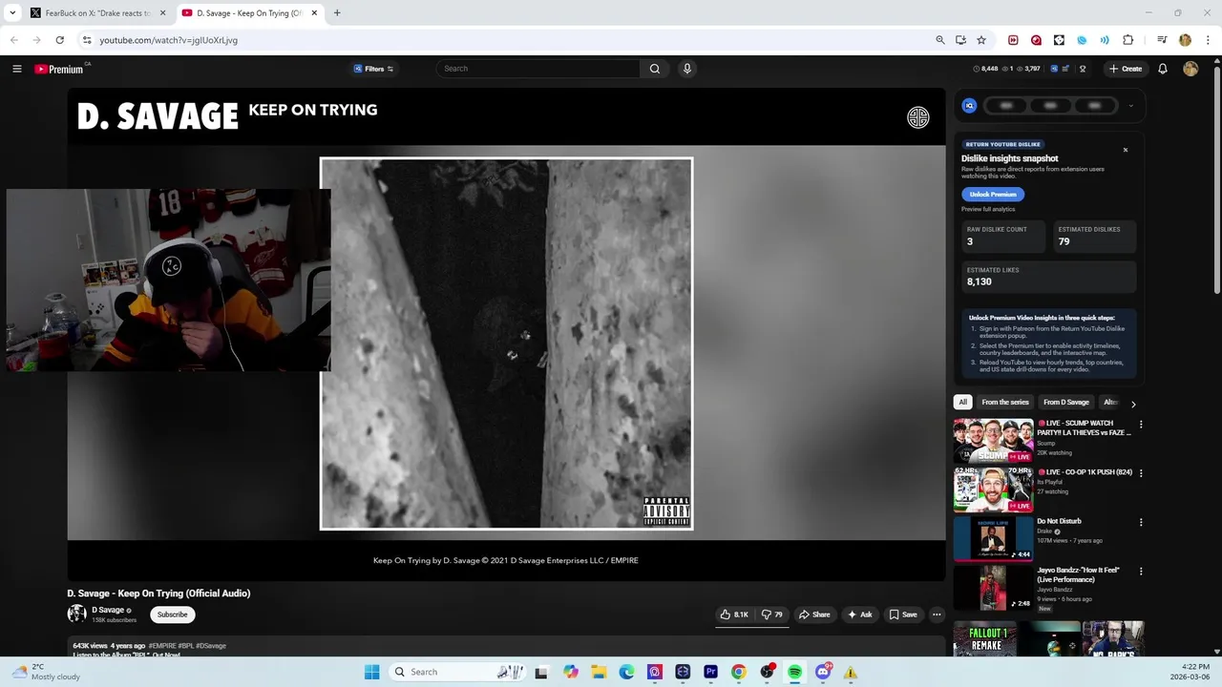The width and height of the screenshot is (1222, 687).
Task: Close the FearBuck on X tab
Action: coord(162,13)
